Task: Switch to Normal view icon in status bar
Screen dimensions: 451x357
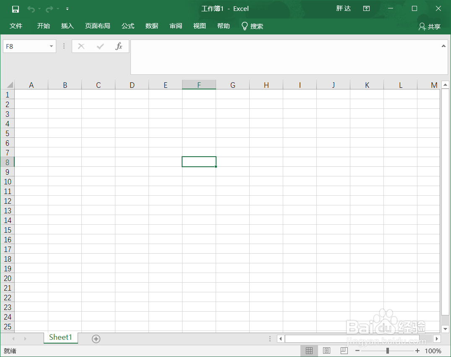Action: [x=309, y=351]
